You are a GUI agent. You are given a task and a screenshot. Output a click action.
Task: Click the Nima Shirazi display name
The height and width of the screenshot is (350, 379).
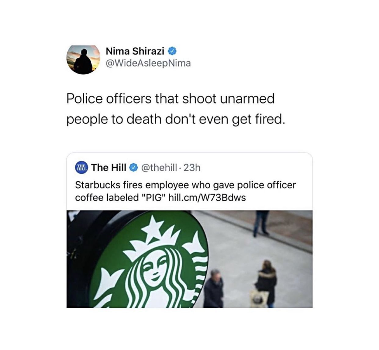tap(135, 51)
